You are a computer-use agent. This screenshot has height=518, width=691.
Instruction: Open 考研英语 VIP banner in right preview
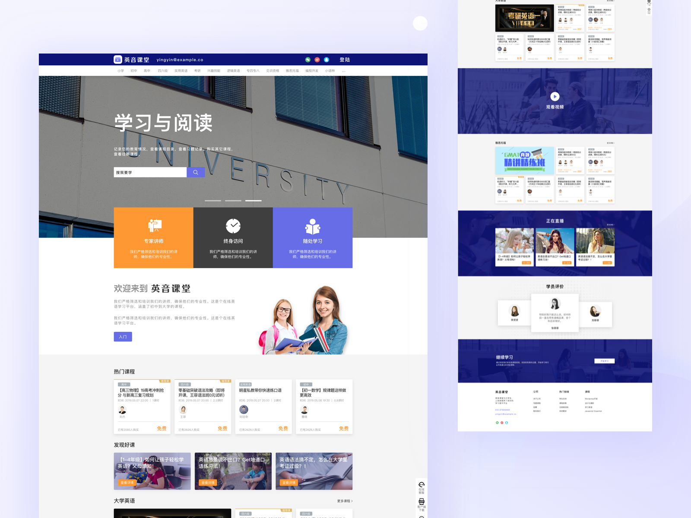(x=524, y=18)
